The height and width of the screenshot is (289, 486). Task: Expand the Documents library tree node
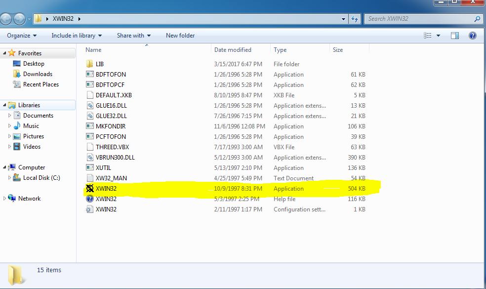click(x=9, y=115)
